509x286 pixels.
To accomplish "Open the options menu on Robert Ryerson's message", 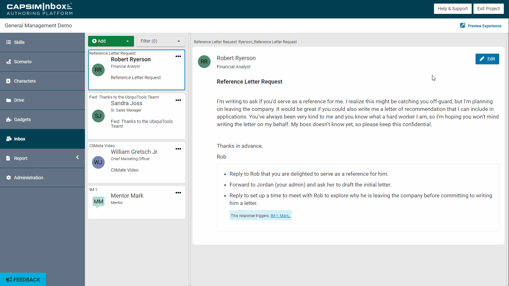I will (x=178, y=56).
